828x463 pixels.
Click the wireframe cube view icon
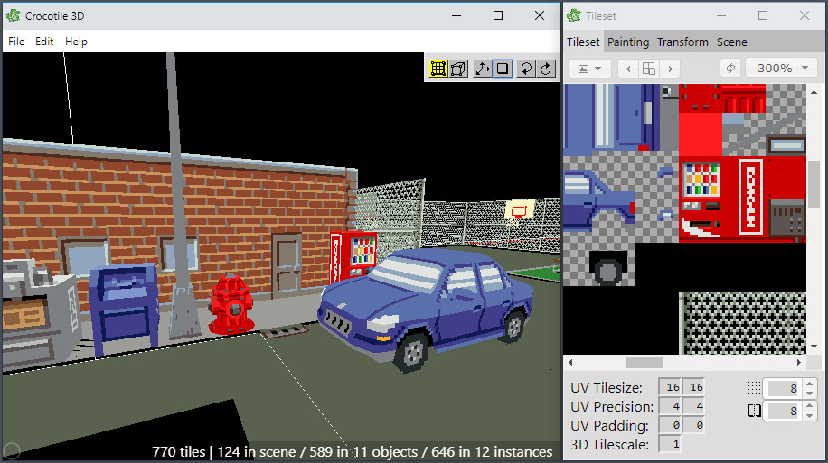pos(458,69)
